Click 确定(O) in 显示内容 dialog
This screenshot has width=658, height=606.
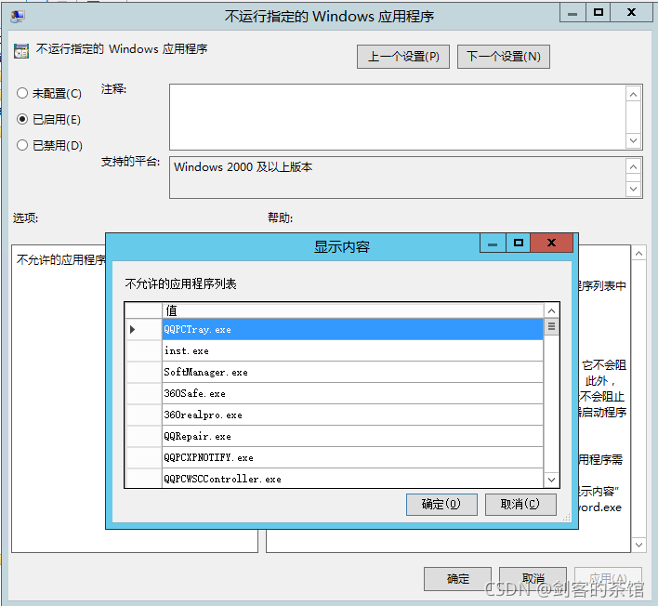tap(441, 504)
